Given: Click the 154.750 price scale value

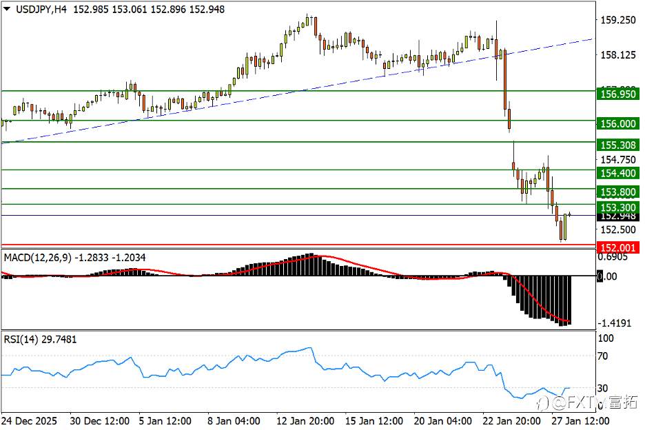Looking at the screenshot, I should click(618, 160).
